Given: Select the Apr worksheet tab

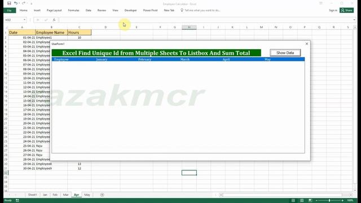Looking at the screenshot, I should 77,195.
